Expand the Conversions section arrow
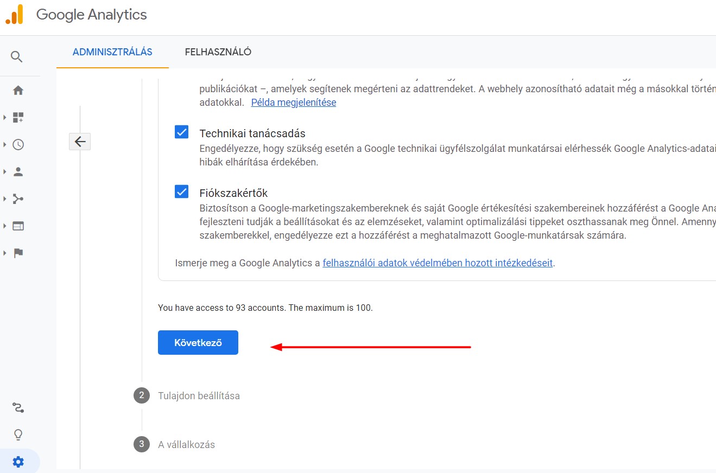716x473 pixels. [x=4, y=253]
